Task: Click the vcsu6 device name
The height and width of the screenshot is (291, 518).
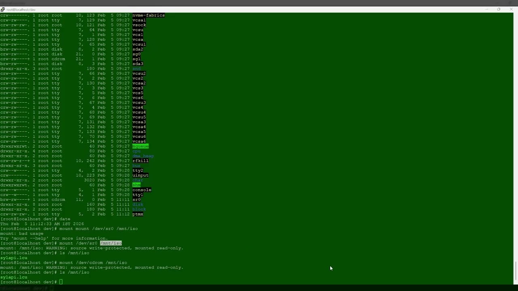Action: point(139,137)
